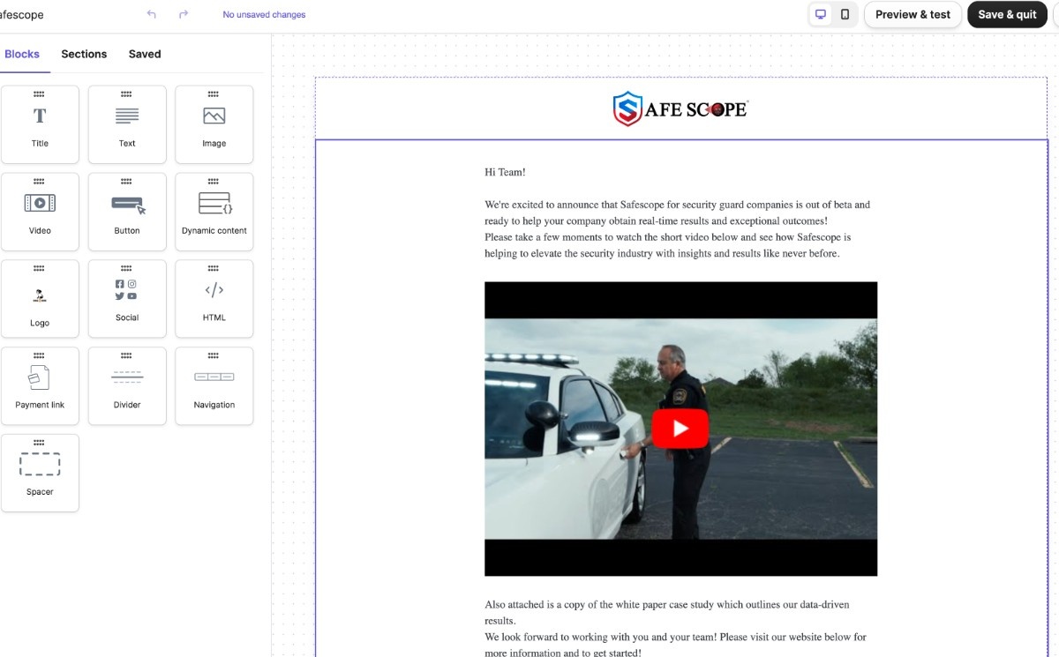Screen dimensions: 1059x657
Task: Click the line starting "Please take a few moments"
Action: click(x=667, y=245)
